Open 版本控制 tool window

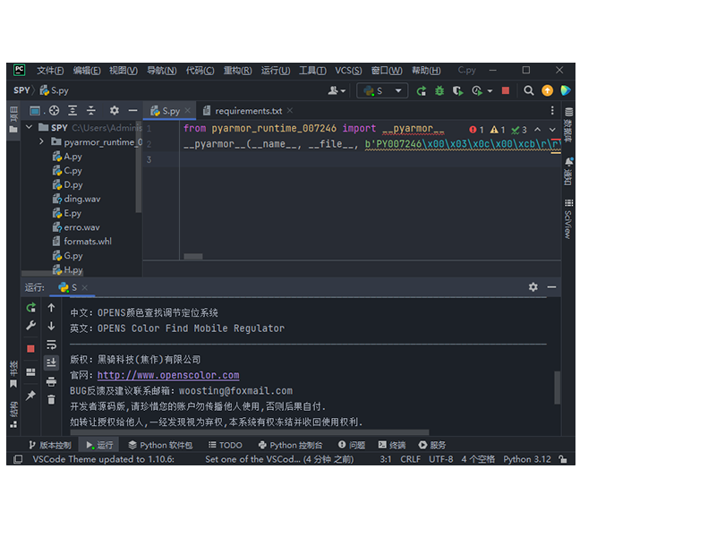[x=50, y=445]
